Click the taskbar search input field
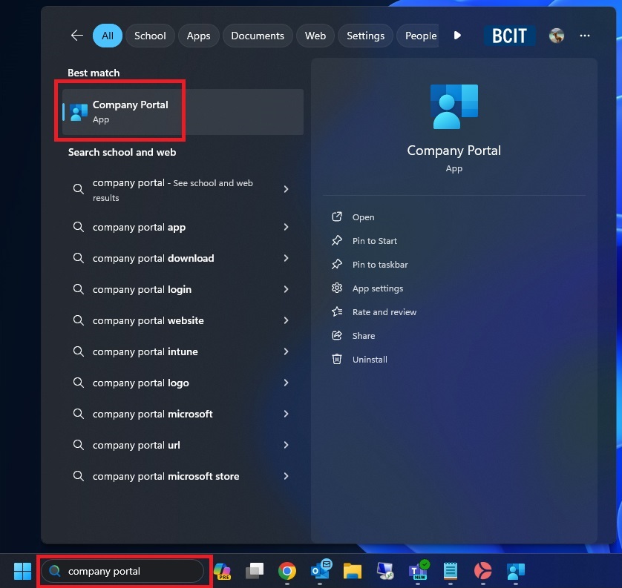 coord(124,571)
